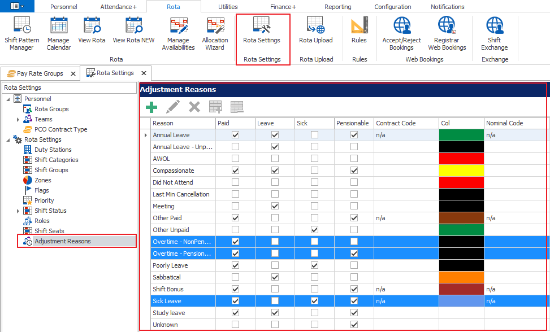Untick Pensionable for Compassionate
The width and height of the screenshot is (550, 332).
tap(354, 171)
